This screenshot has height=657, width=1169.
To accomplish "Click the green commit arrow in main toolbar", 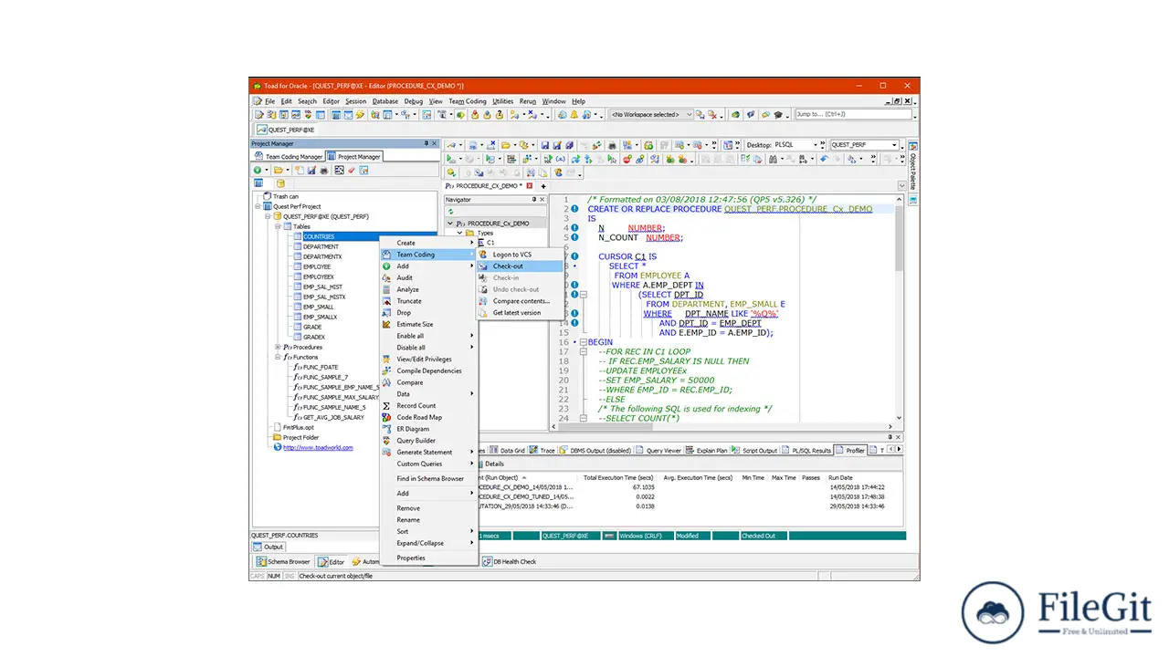I will (x=459, y=115).
